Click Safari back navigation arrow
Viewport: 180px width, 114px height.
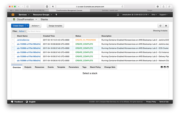19,6
